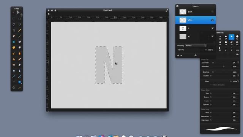The image size is (243, 137).
Task: Click the Diameter value field 17
Action: tap(234, 63)
